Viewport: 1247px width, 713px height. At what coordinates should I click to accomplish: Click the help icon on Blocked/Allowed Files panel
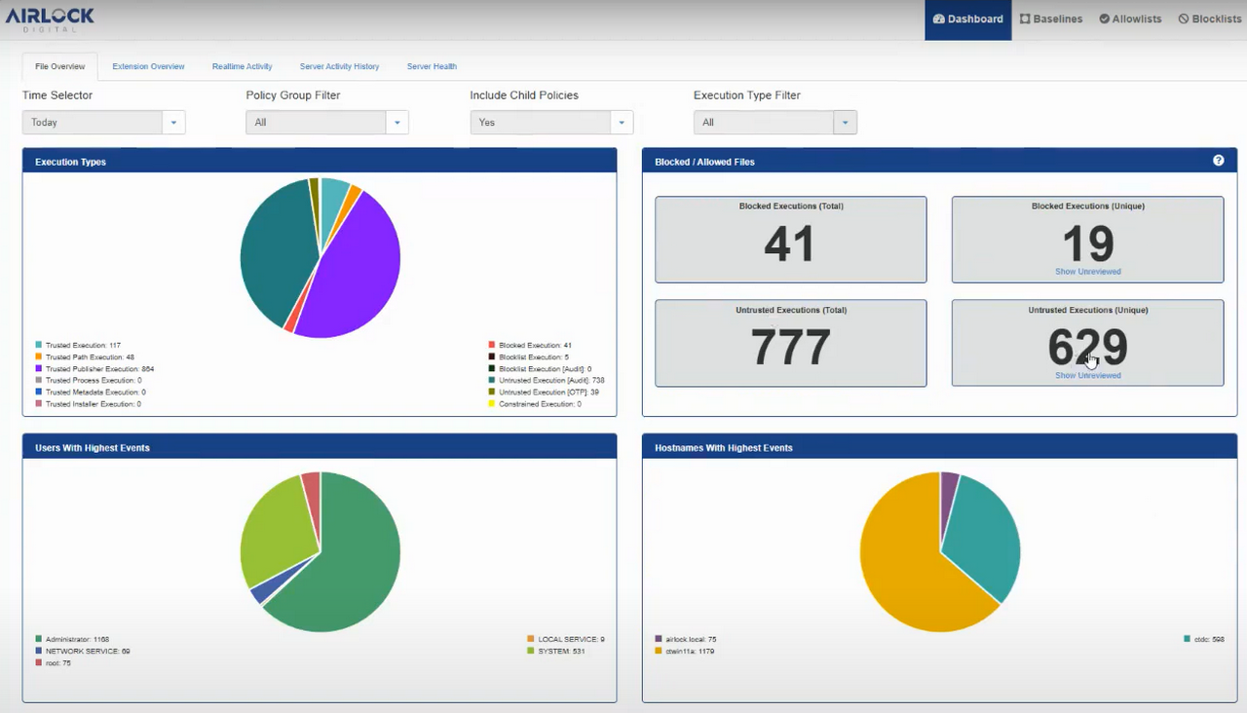click(1218, 160)
